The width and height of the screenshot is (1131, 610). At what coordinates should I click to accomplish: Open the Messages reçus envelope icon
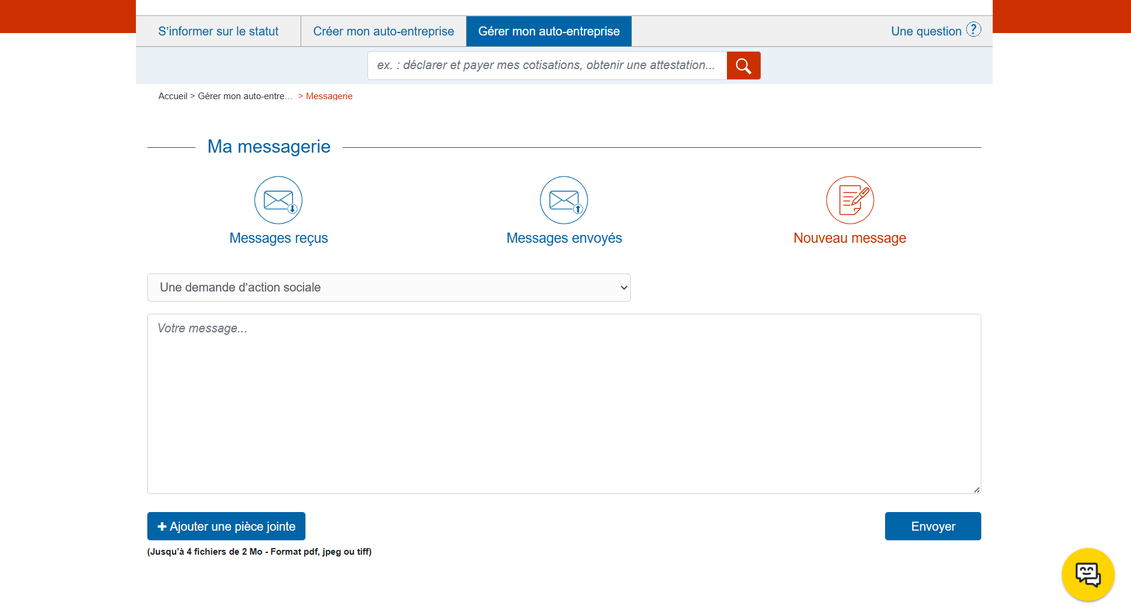tap(278, 200)
